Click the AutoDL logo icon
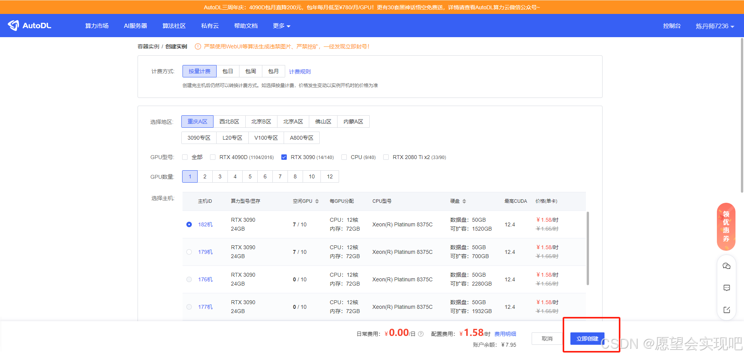The height and width of the screenshot is (356, 744). (x=14, y=26)
